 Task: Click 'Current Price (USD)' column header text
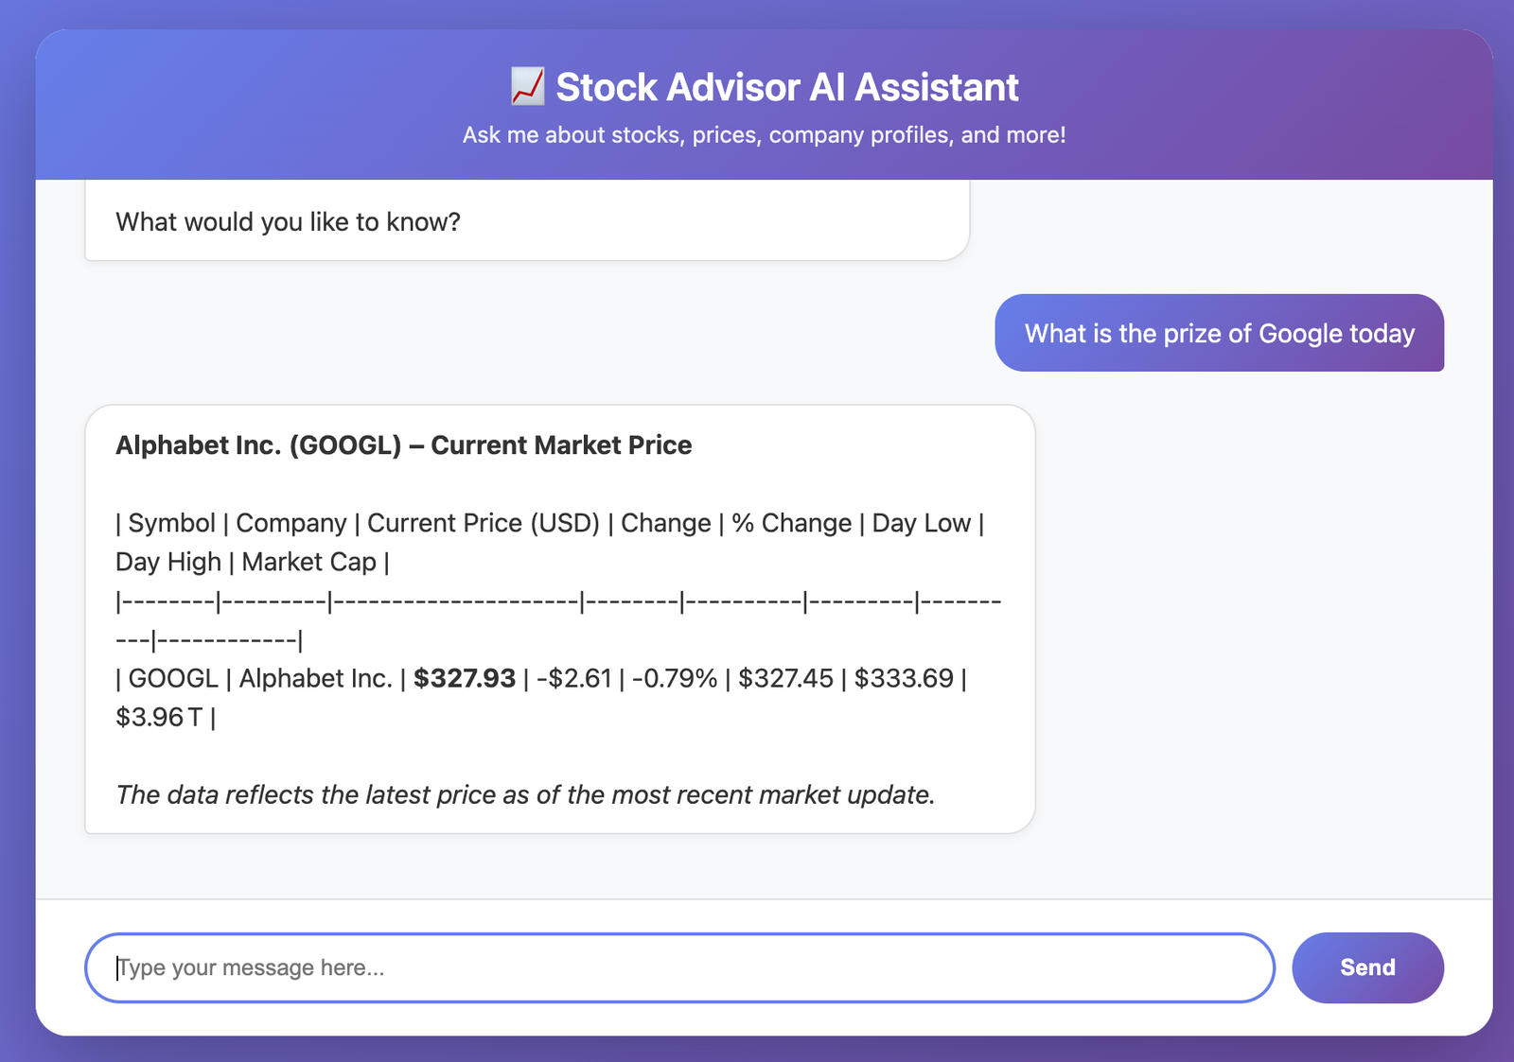pyautogui.click(x=483, y=524)
